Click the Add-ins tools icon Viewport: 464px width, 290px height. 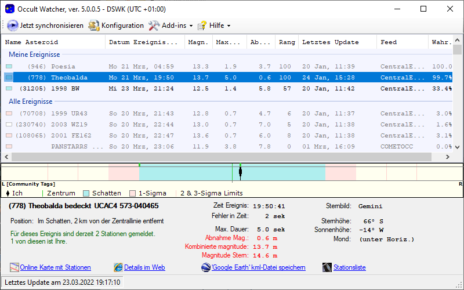pyautogui.click(x=154, y=26)
